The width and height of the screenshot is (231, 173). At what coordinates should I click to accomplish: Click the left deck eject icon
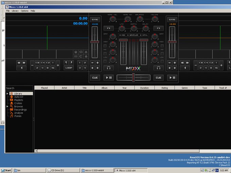click(x=86, y=52)
